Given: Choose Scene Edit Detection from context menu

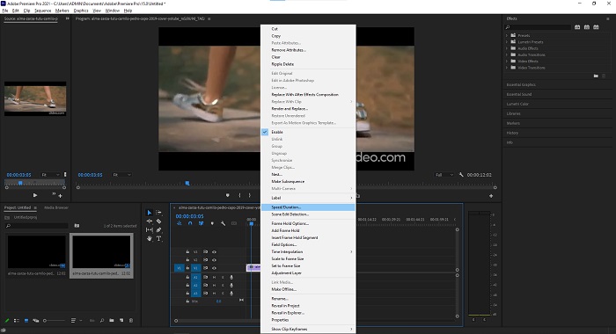Looking at the screenshot, I should (308, 214).
